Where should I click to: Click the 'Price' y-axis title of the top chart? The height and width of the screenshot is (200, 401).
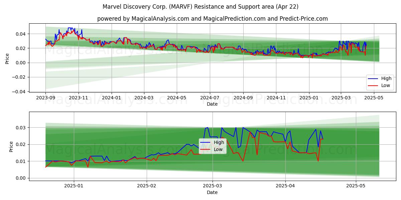(x=7, y=58)
